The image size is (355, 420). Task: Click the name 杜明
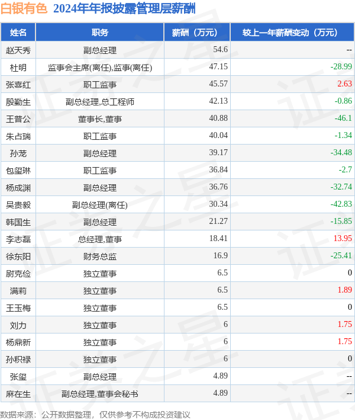(x=18, y=68)
